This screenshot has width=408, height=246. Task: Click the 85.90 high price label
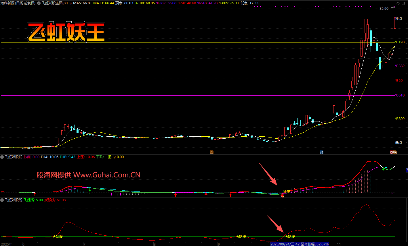click(x=384, y=9)
